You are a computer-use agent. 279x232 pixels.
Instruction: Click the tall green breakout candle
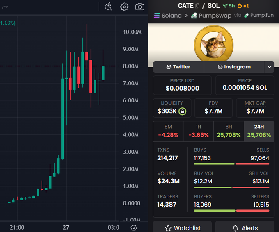coord(62,118)
